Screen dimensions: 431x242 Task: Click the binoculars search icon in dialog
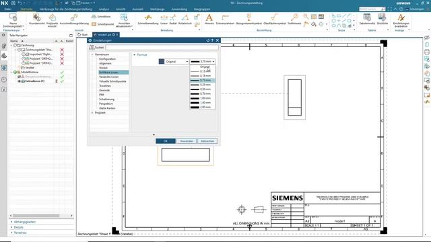click(x=92, y=48)
